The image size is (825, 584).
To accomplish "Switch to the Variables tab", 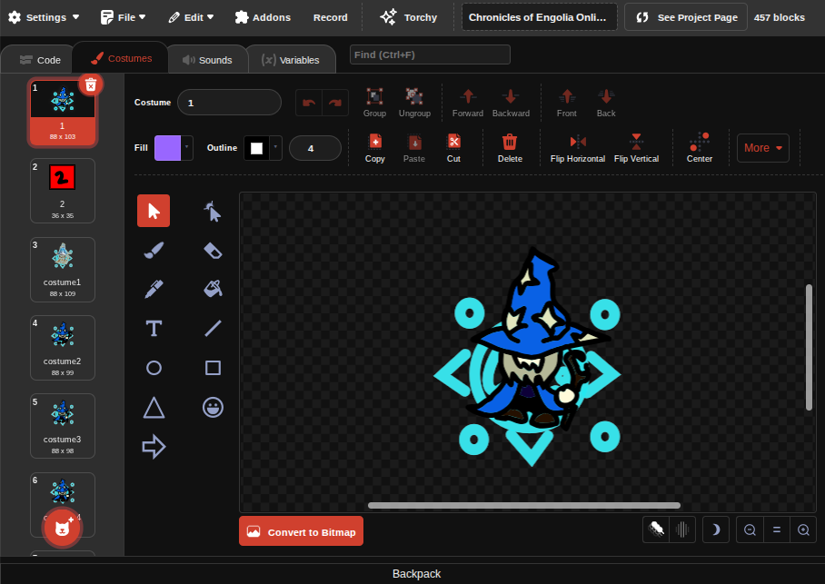I will coord(291,60).
